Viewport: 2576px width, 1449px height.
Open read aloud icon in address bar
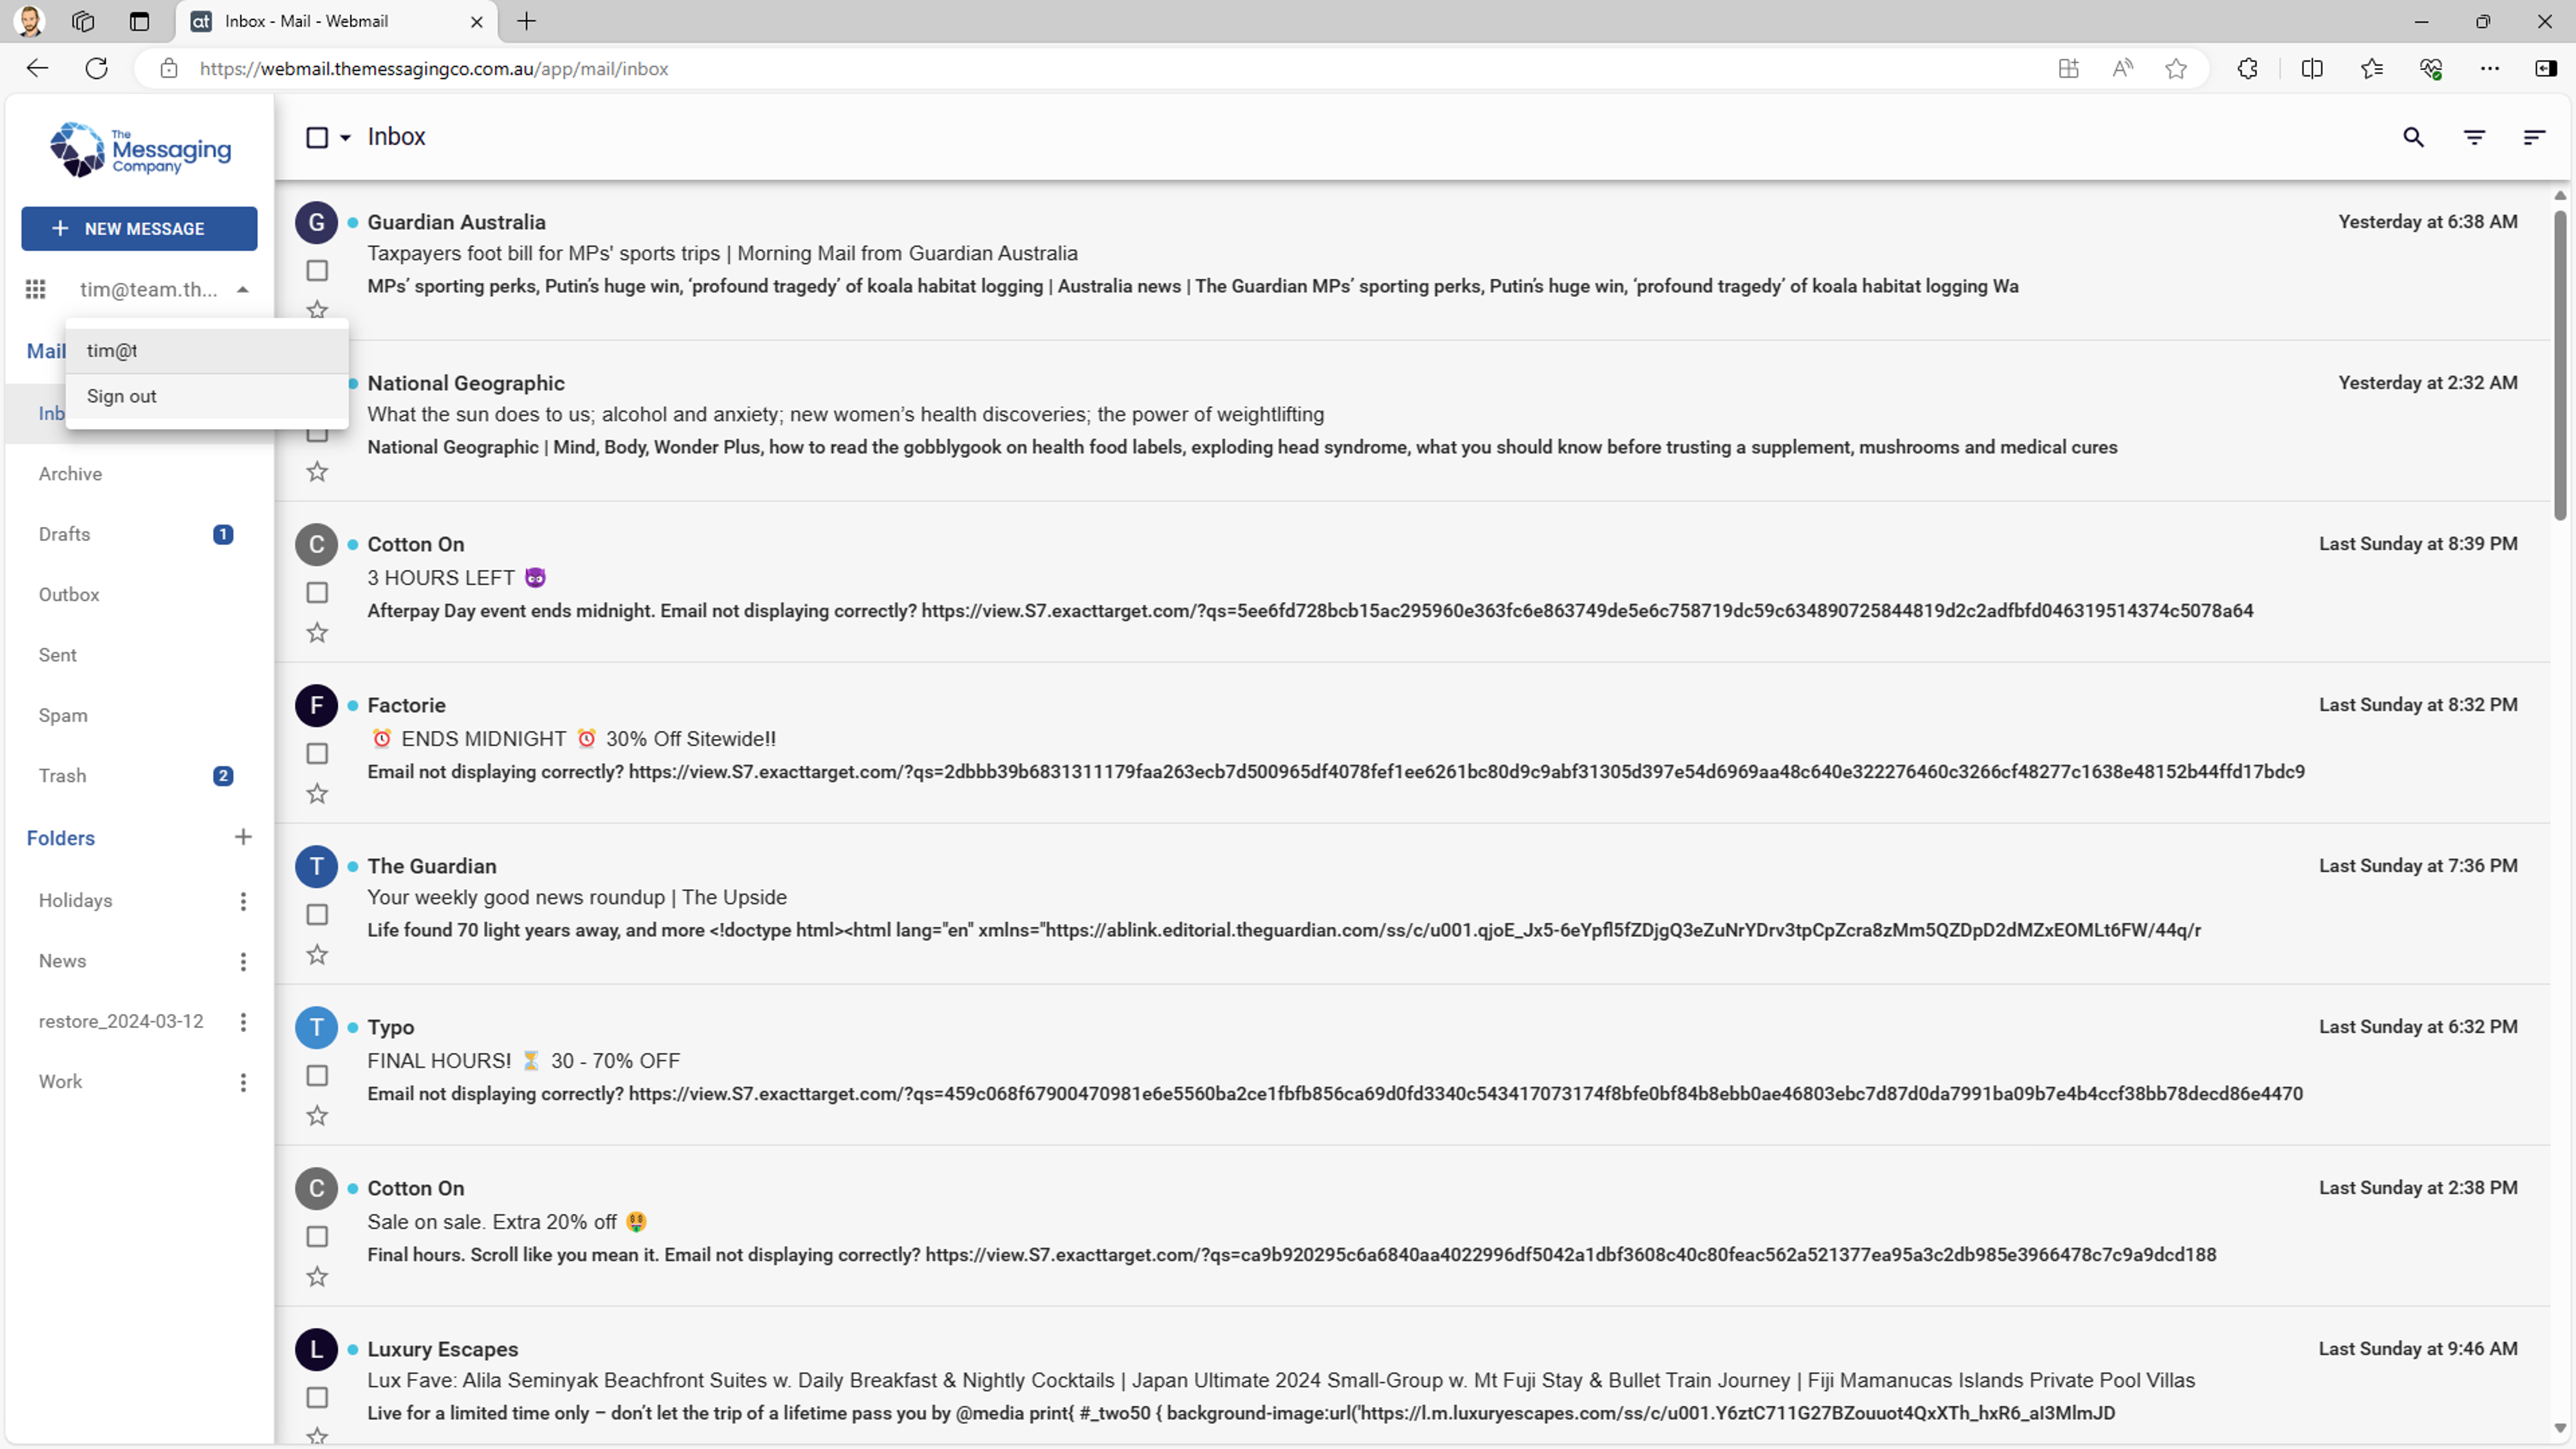coord(2121,68)
